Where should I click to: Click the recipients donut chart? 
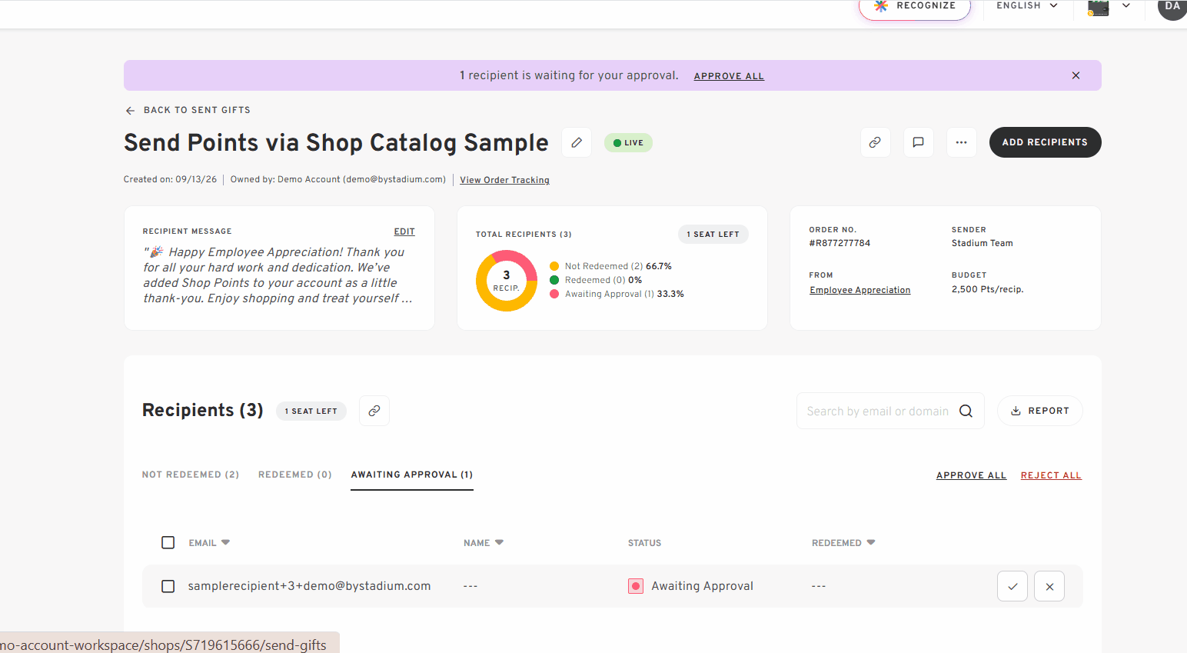click(x=507, y=281)
